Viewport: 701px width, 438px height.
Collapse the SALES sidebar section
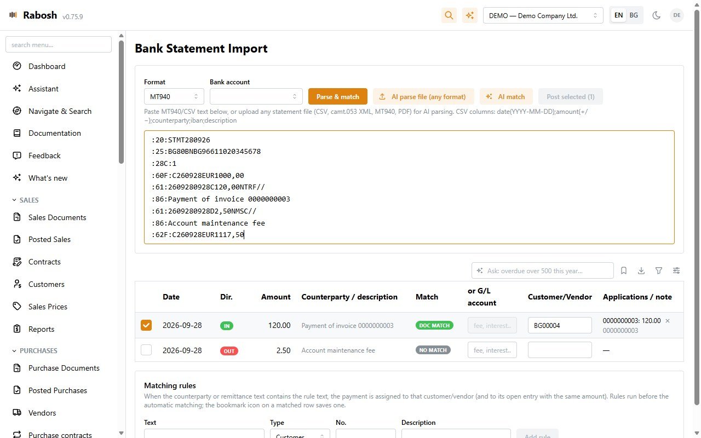[26, 200]
